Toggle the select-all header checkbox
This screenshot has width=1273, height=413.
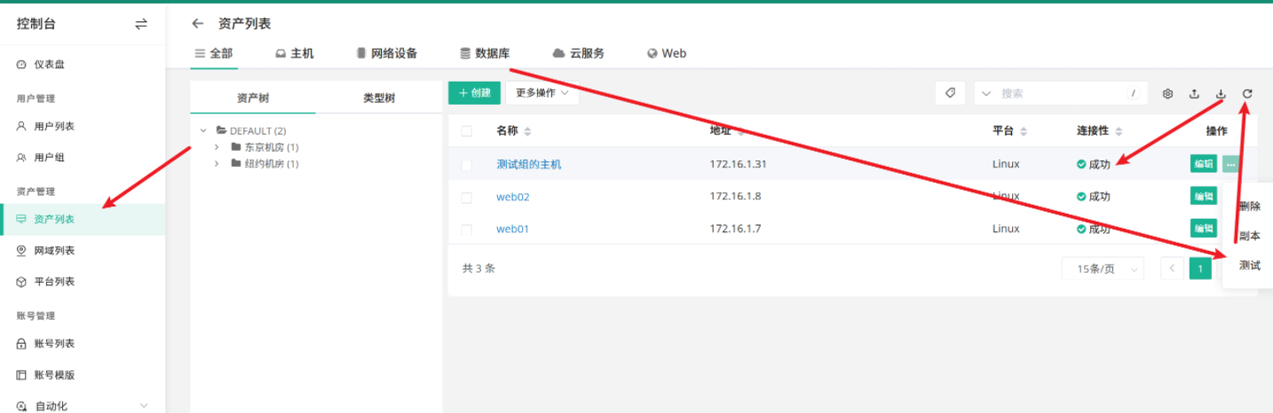point(467,131)
